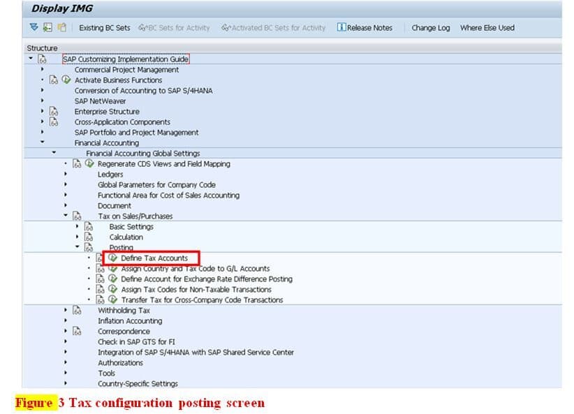Click execute icon for Activate Business Functions
574x414 pixels.
(x=66, y=80)
